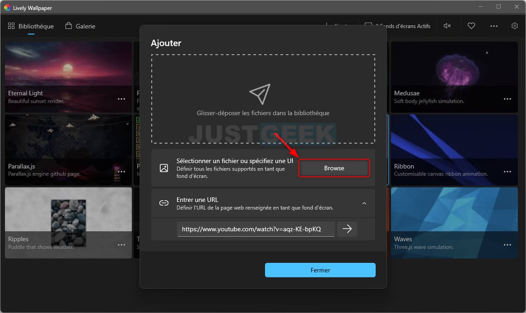Close the Lively Wallpaper window
The height and width of the screenshot is (313, 526).
pyautogui.click(x=517, y=7)
